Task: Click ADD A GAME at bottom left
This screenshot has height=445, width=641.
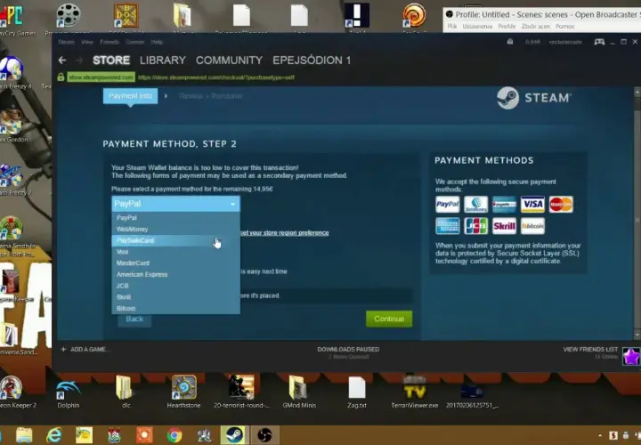Action: (88, 350)
